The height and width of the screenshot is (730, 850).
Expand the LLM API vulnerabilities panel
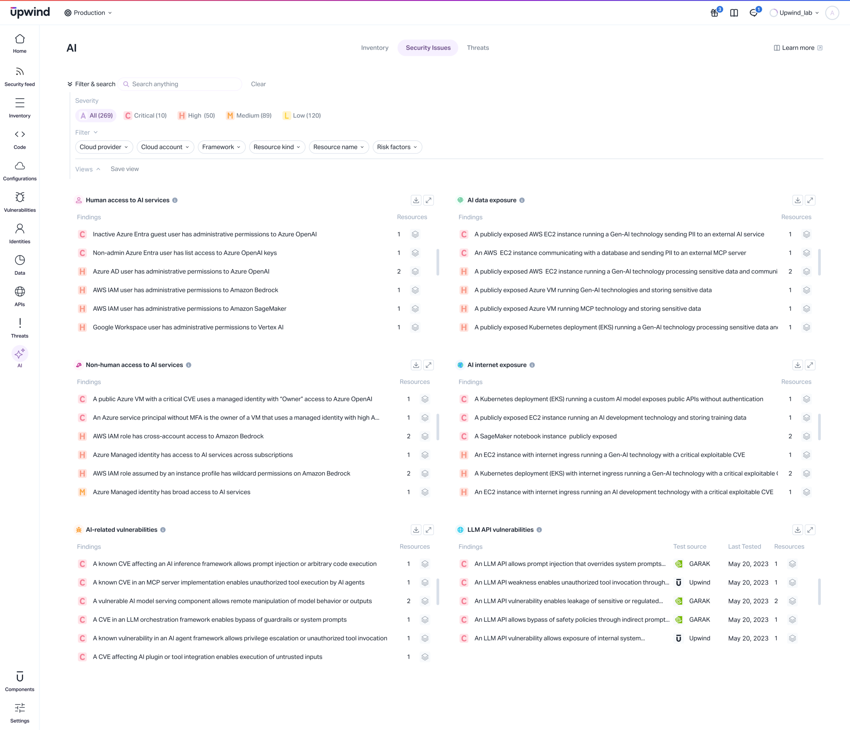pos(810,530)
